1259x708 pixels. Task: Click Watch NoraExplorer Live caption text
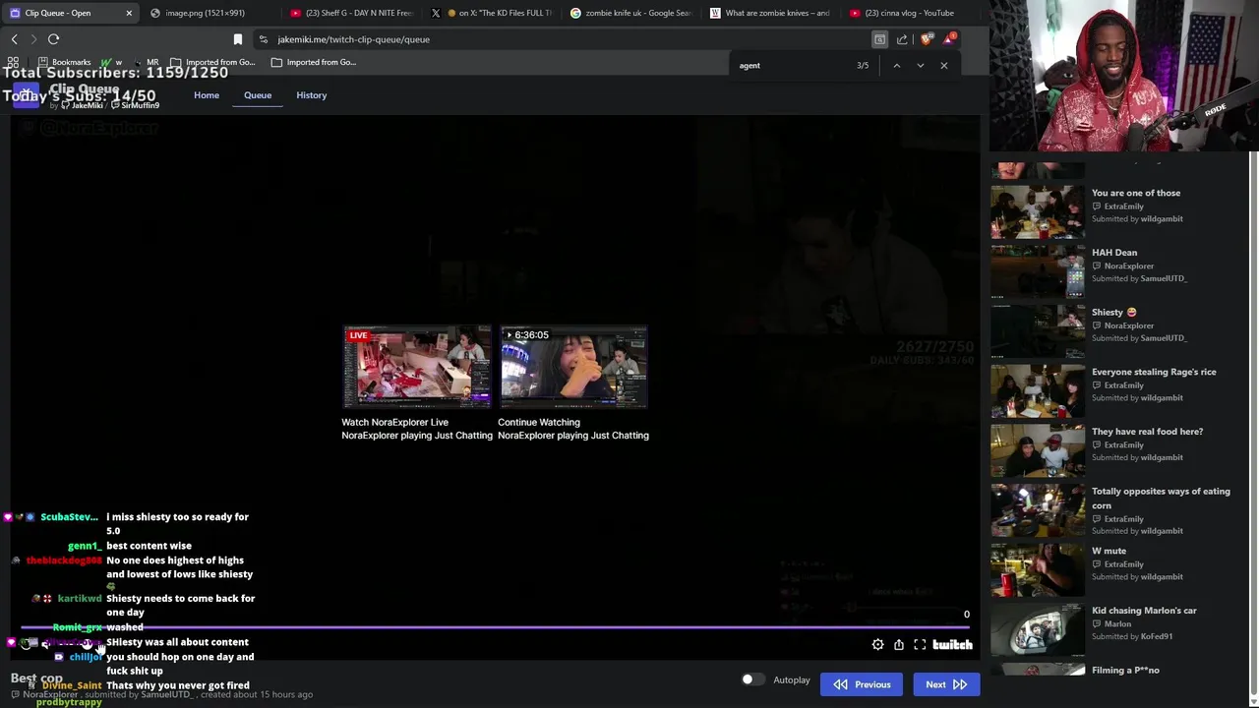pos(394,422)
